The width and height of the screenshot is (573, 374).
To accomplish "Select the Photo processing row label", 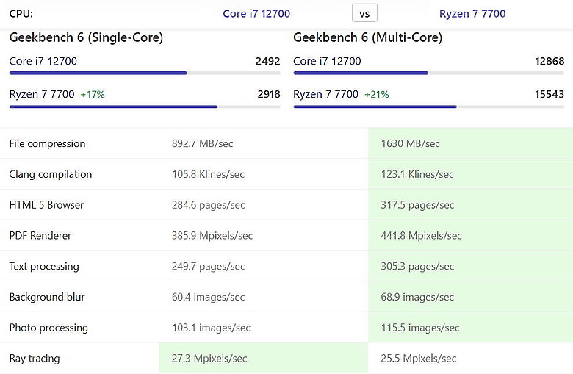I will coord(48,328).
